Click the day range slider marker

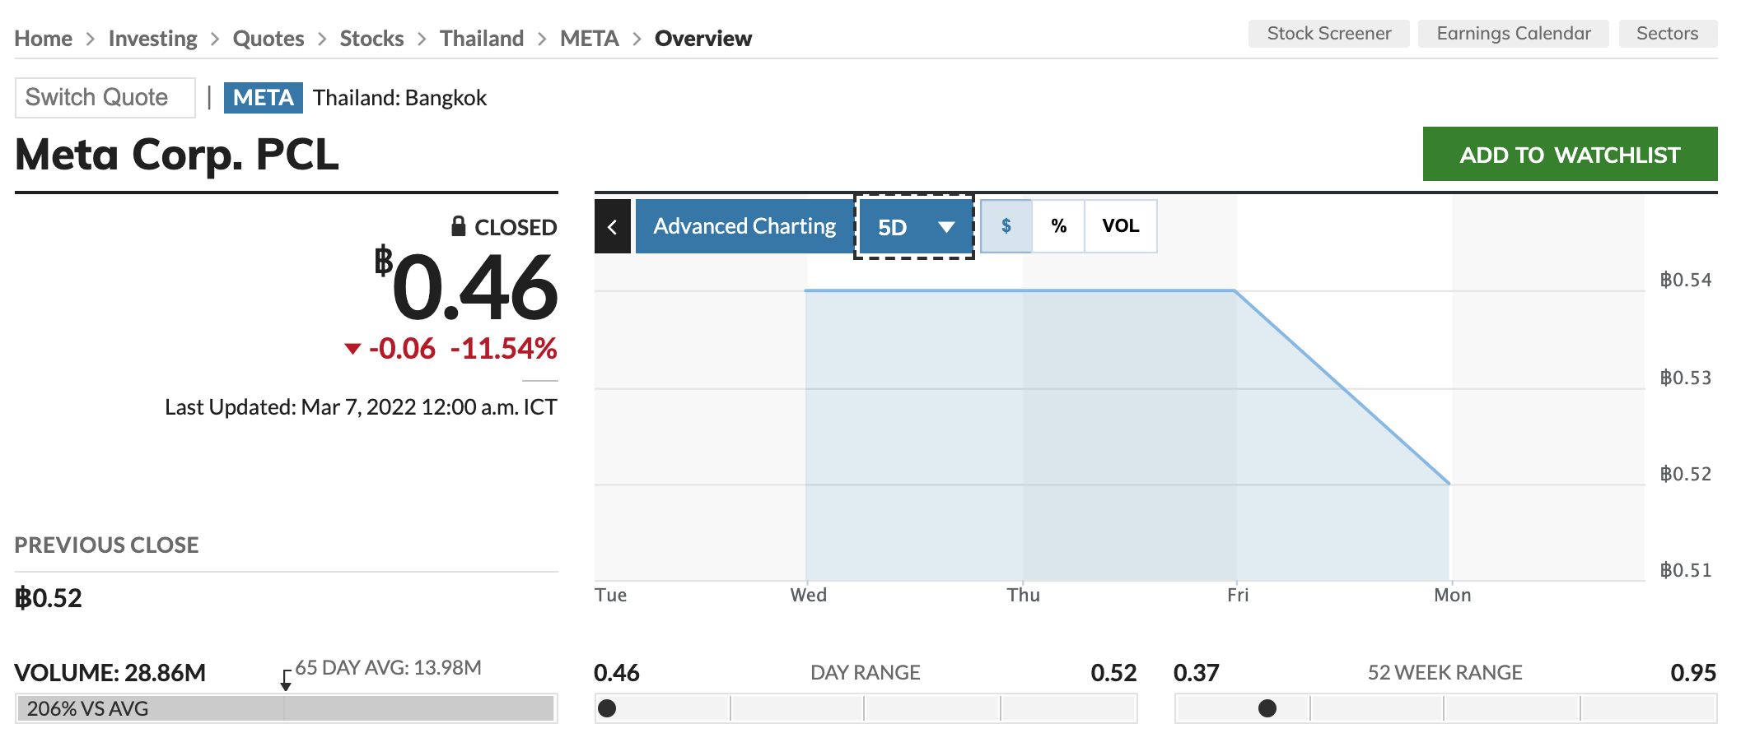(607, 708)
